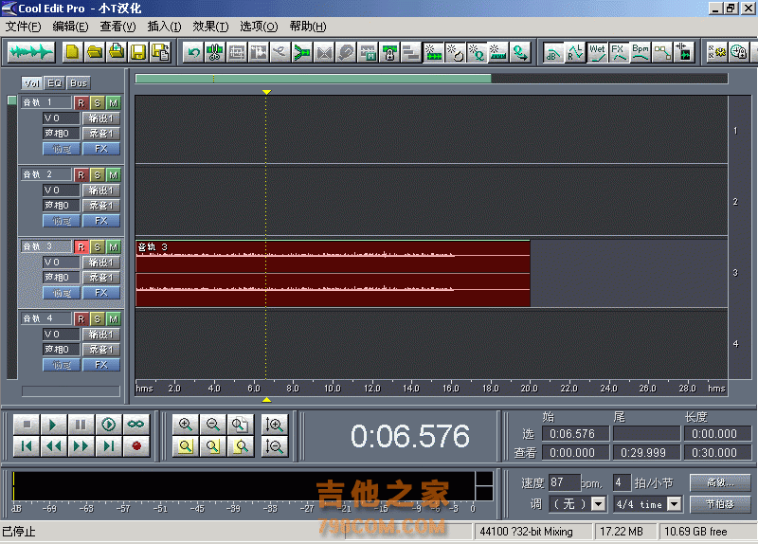Mute track 2 with M button
This screenshot has width=758, height=544.
click(x=113, y=175)
